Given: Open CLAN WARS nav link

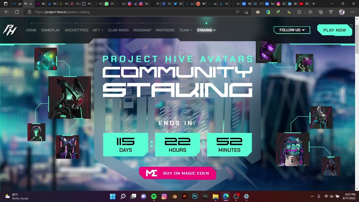Looking at the screenshot, I should coord(118,30).
